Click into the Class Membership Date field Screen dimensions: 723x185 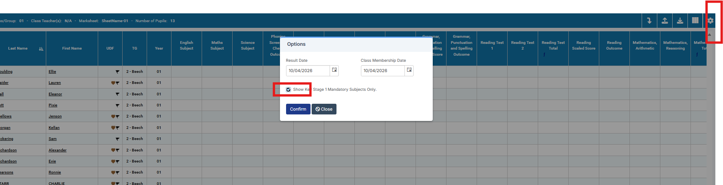pyautogui.click(x=382, y=71)
